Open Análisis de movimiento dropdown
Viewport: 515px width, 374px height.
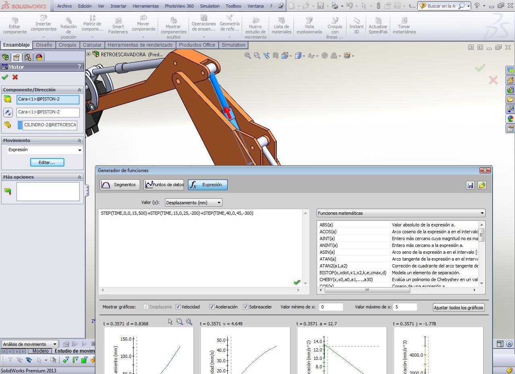30,344
